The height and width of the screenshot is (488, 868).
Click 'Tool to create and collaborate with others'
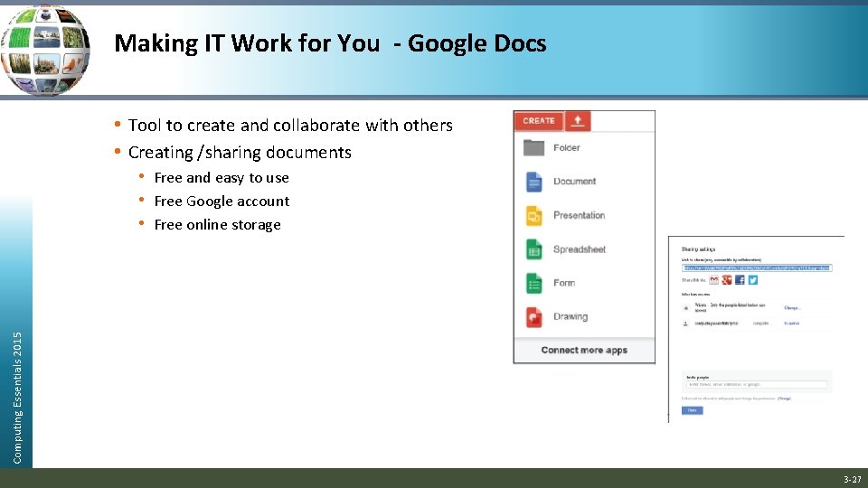[x=290, y=126]
